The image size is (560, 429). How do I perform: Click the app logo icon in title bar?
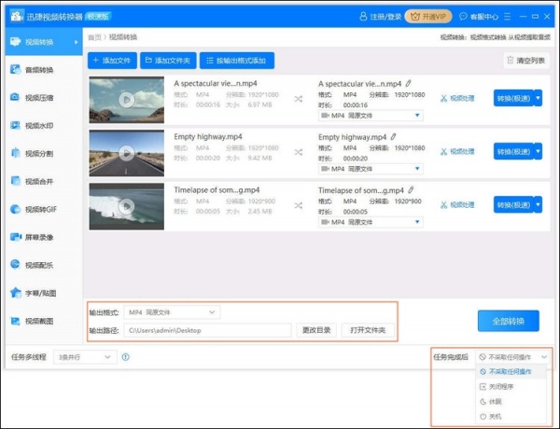[x=17, y=16]
